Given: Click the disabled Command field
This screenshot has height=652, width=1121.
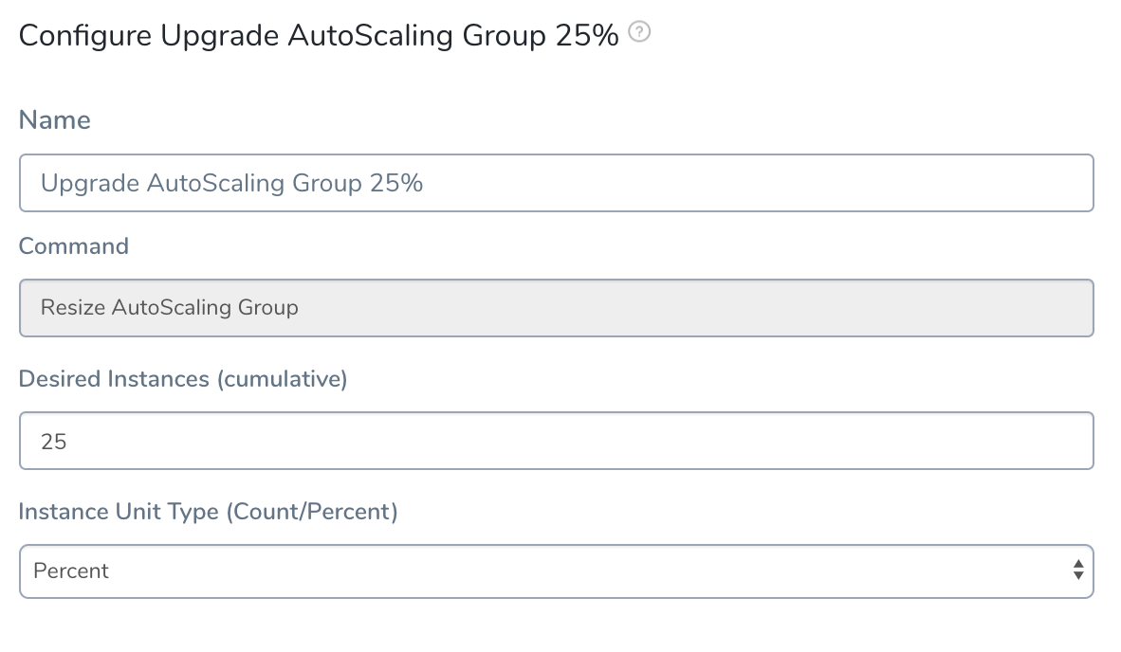Looking at the screenshot, I should [556, 308].
